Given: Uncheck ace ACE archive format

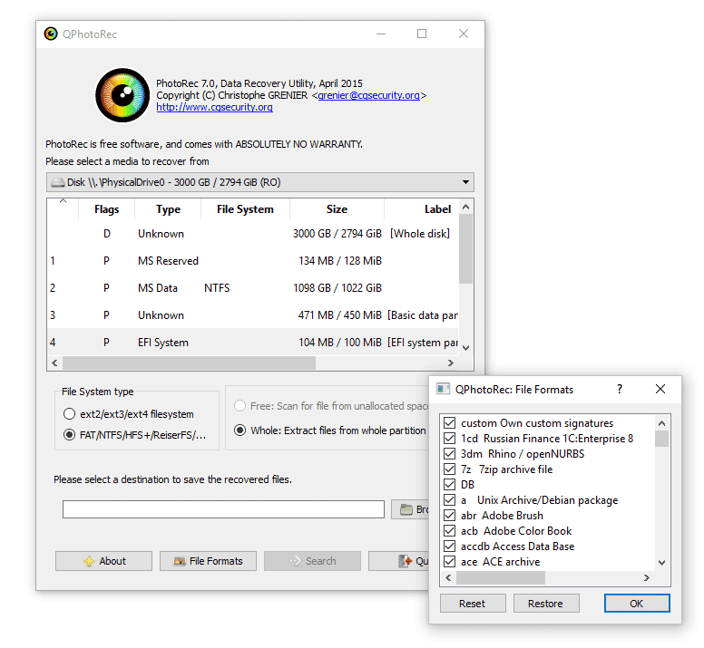Looking at the screenshot, I should pyautogui.click(x=449, y=562).
